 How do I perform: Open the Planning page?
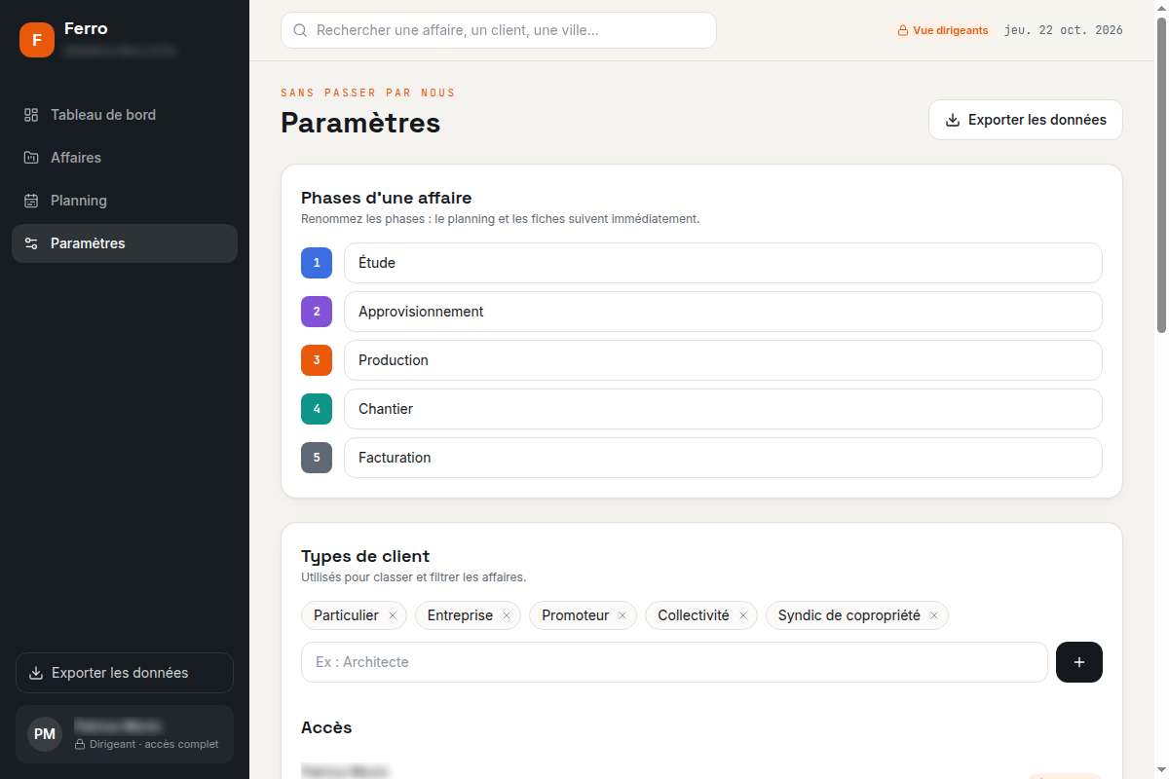125,201
